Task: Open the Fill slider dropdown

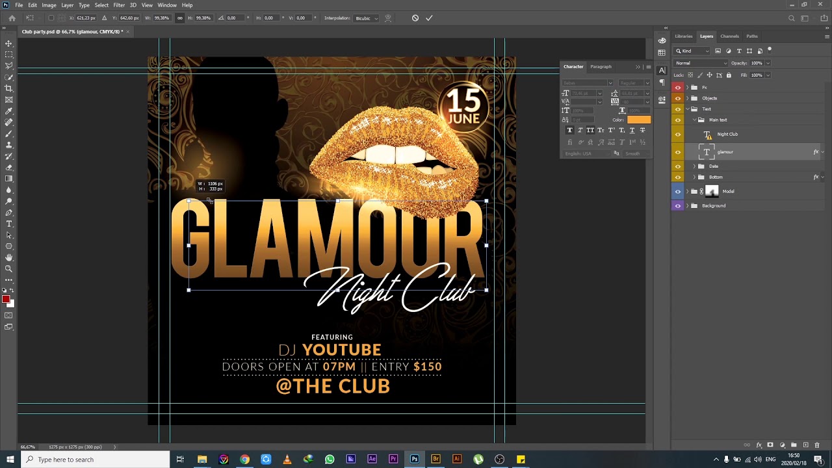Action: click(x=768, y=75)
